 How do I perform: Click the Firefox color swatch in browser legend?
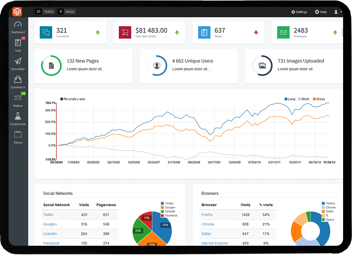[x=323, y=203]
